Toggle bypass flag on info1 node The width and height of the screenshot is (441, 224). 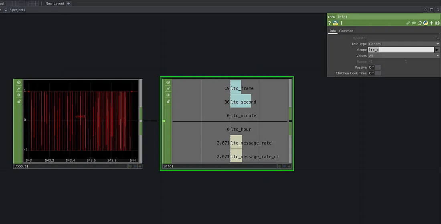point(168,89)
